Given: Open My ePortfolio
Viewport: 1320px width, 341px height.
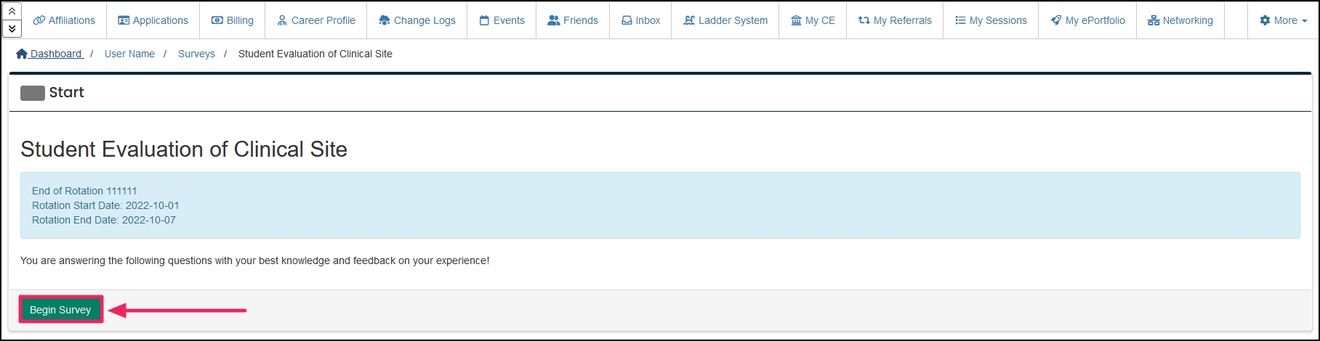Looking at the screenshot, I should point(1087,20).
